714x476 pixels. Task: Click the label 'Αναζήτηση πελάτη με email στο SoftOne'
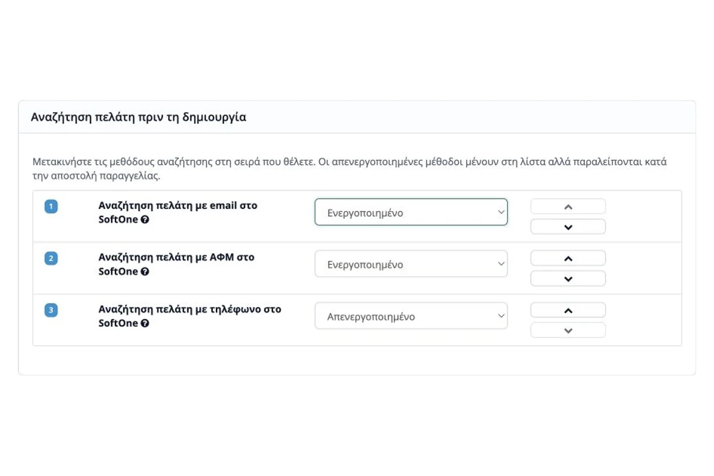[178, 212]
